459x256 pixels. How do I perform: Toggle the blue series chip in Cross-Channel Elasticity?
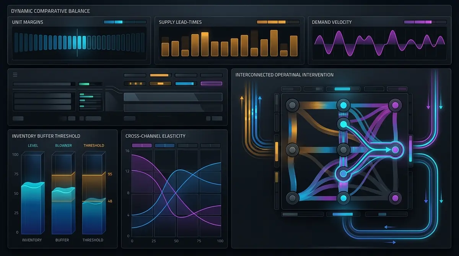tap(164, 146)
